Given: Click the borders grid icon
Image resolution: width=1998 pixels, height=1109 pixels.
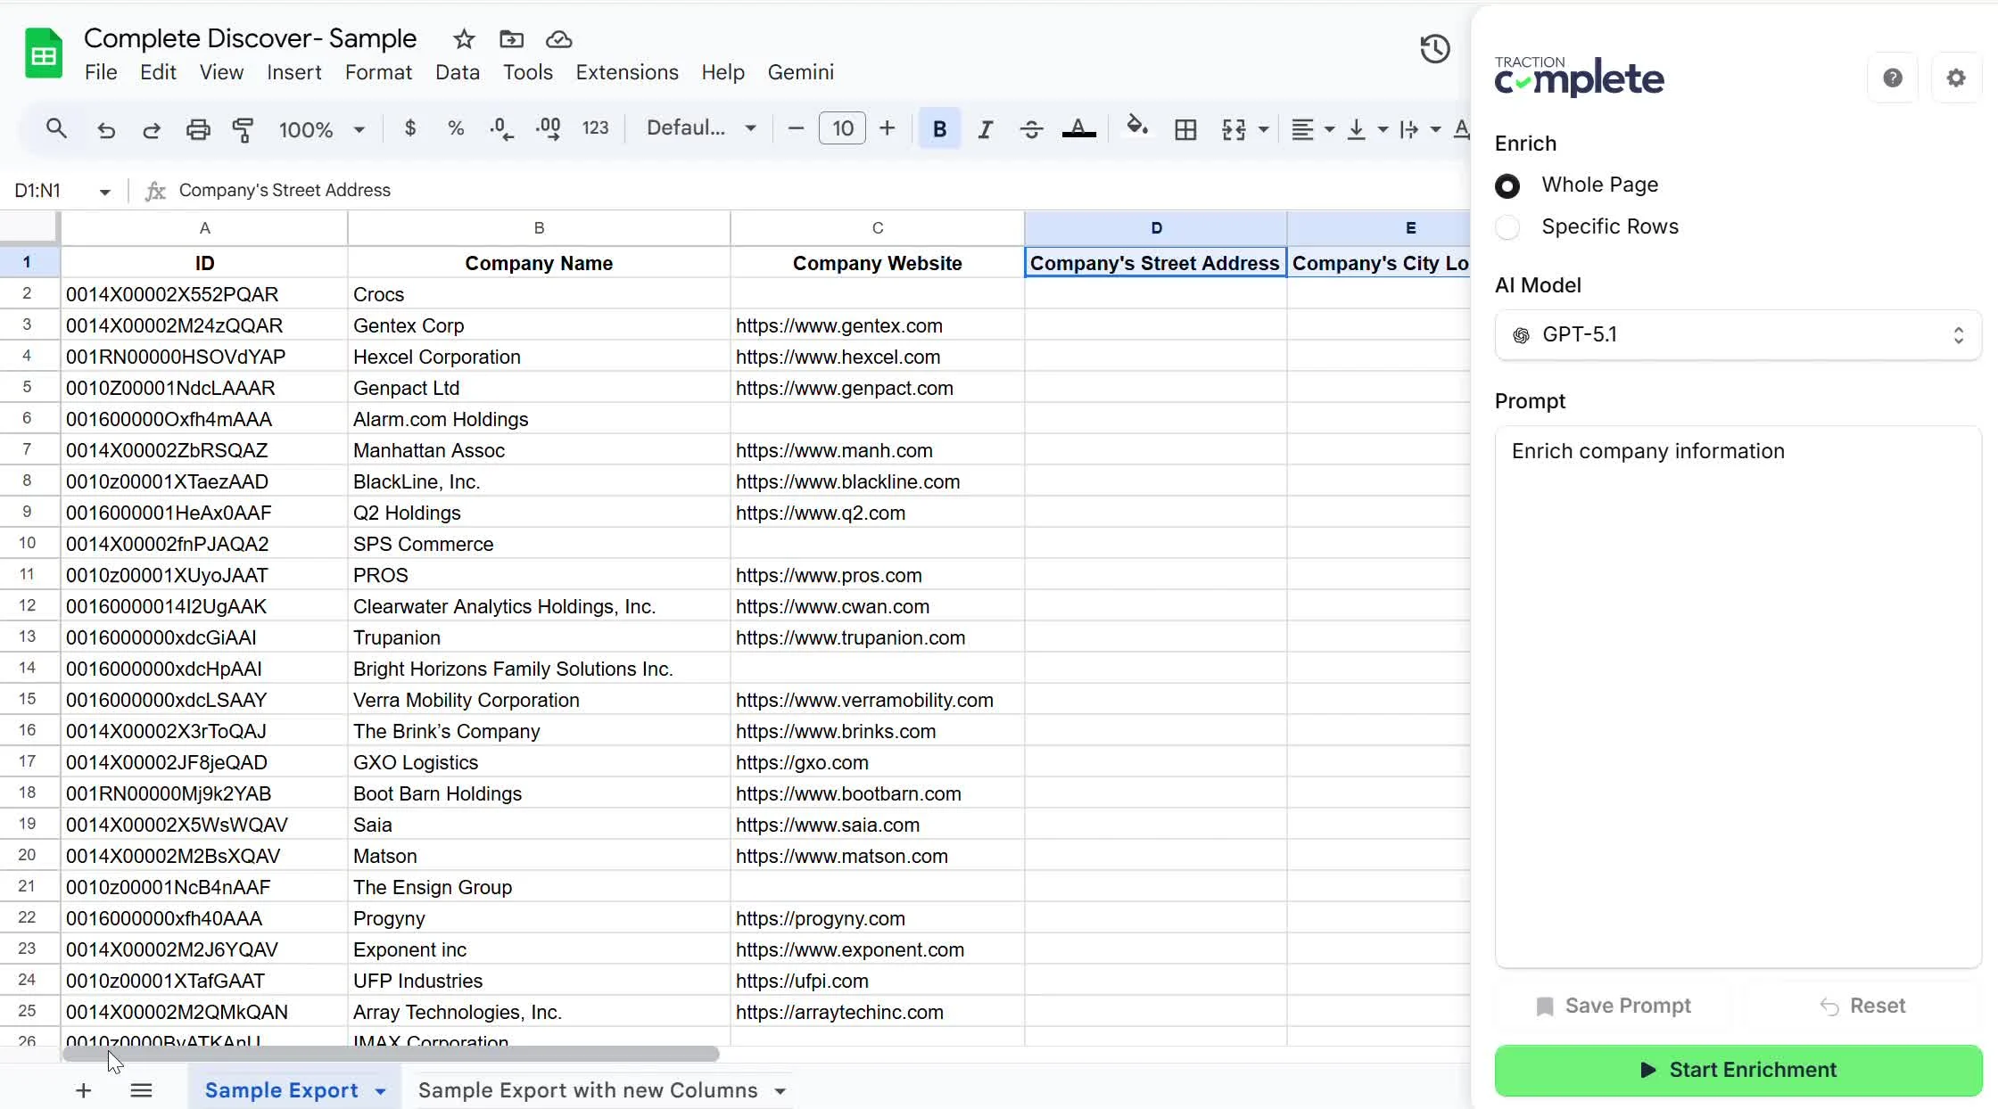Looking at the screenshot, I should click(1185, 129).
